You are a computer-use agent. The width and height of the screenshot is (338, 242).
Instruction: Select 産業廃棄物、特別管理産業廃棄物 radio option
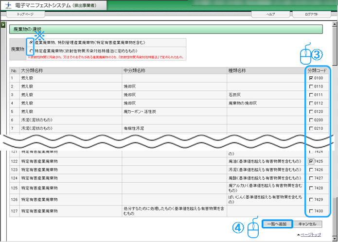(31, 43)
